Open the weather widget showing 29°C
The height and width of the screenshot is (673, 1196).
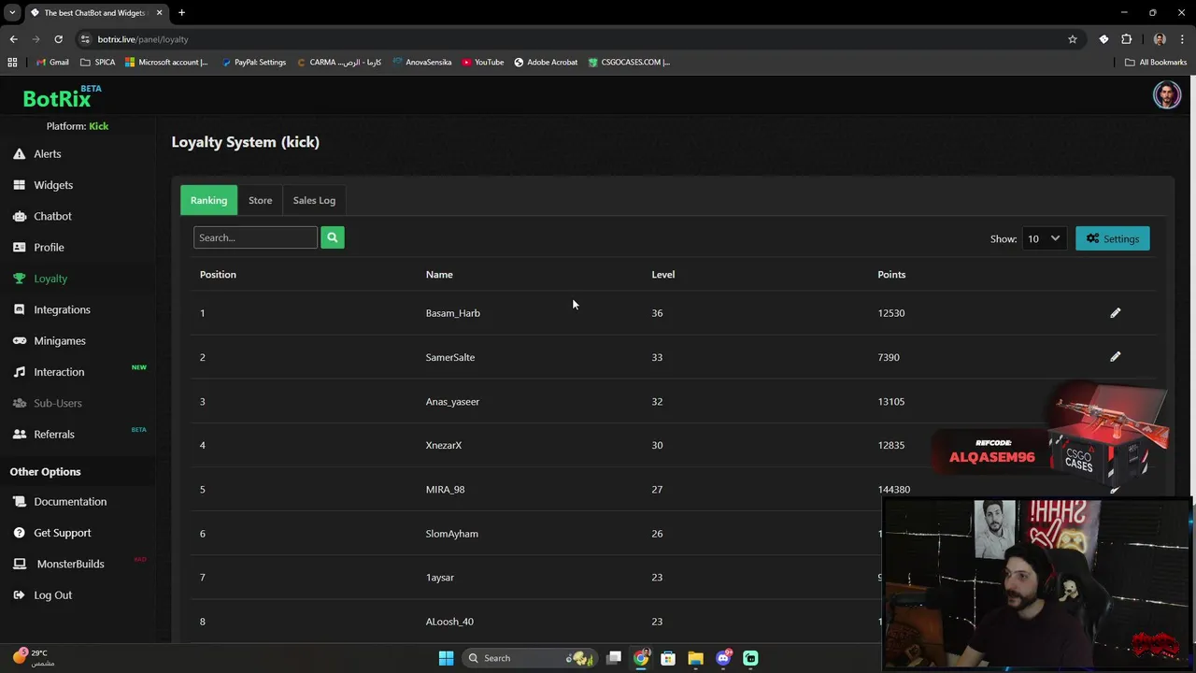pyautogui.click(x=32, y=657)
